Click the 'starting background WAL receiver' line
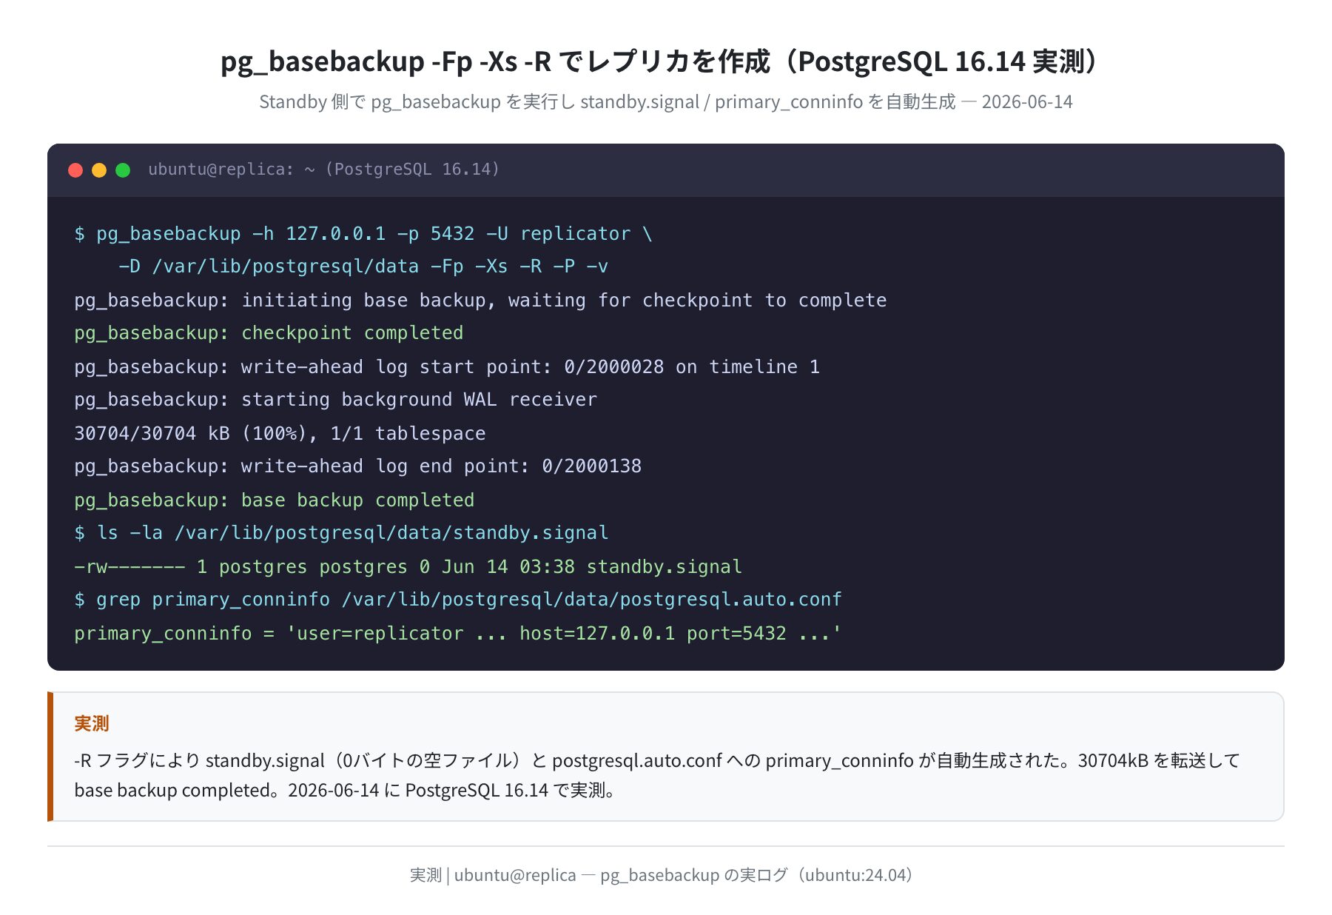This screenshot has height=915, width=1332. tap(335, 400)
